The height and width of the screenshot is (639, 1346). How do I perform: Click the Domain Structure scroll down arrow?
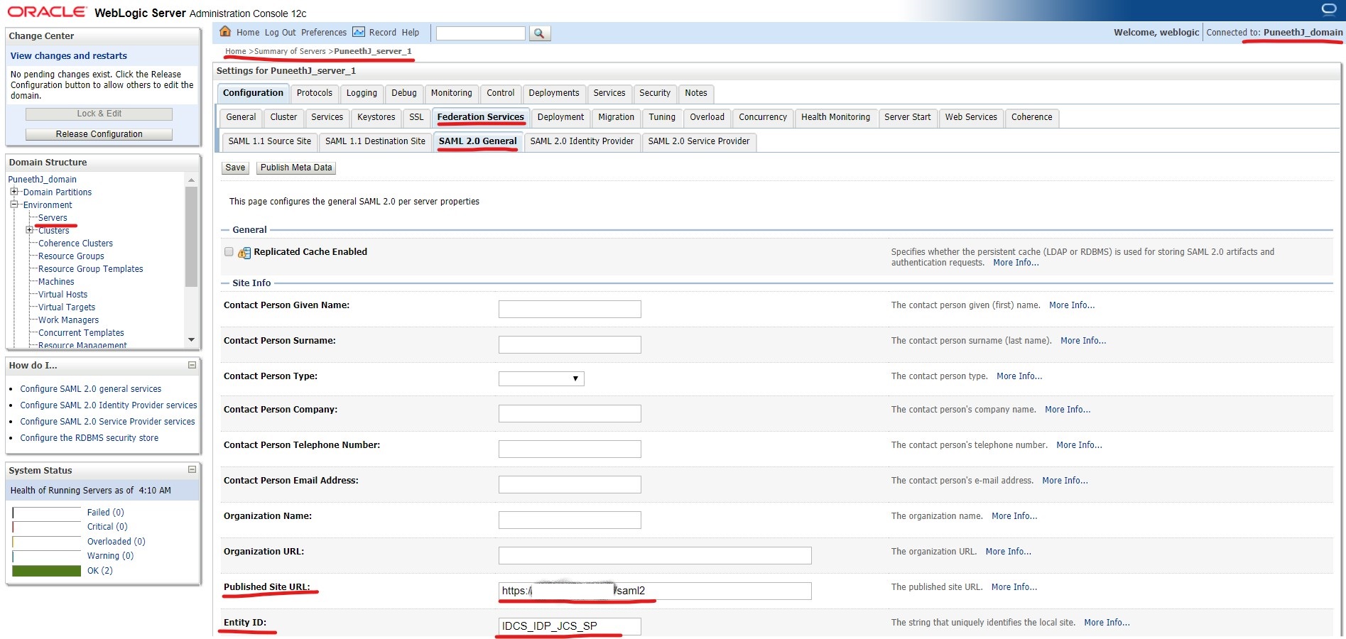(x=191, y=340)
